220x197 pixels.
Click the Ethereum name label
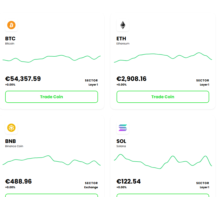[x=123, y=44]
